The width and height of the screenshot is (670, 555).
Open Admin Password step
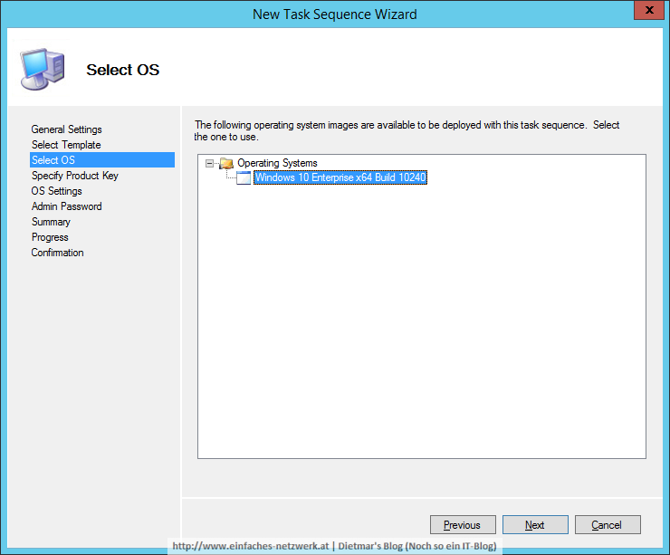[x=67, y=206]
